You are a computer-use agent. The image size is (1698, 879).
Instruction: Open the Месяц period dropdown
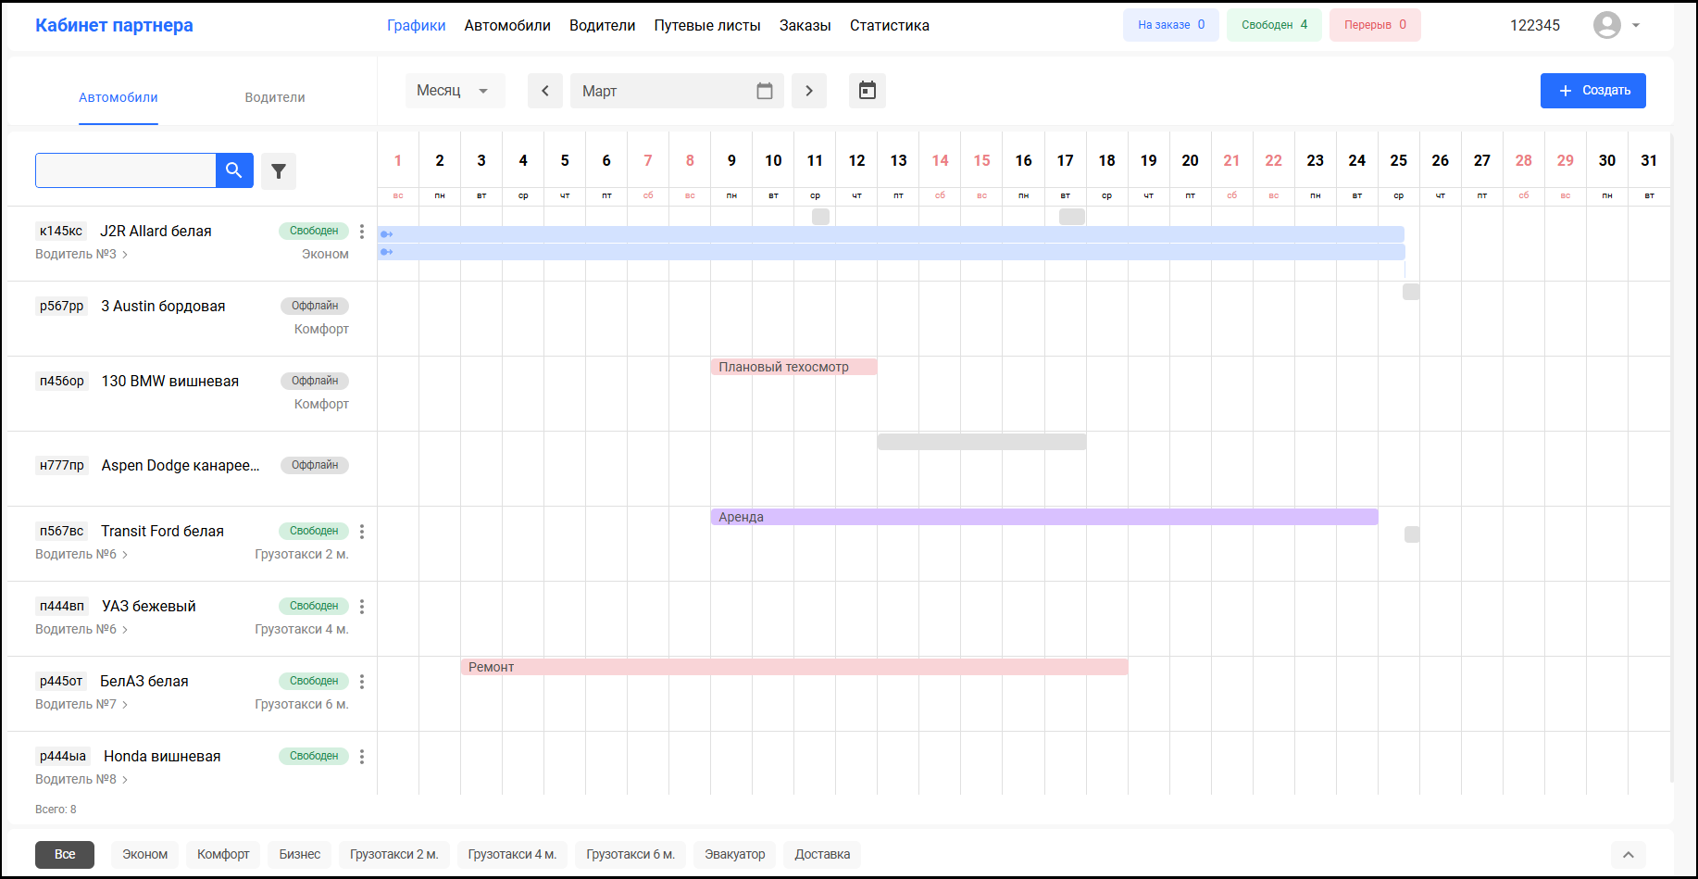(x=455, y=91)
